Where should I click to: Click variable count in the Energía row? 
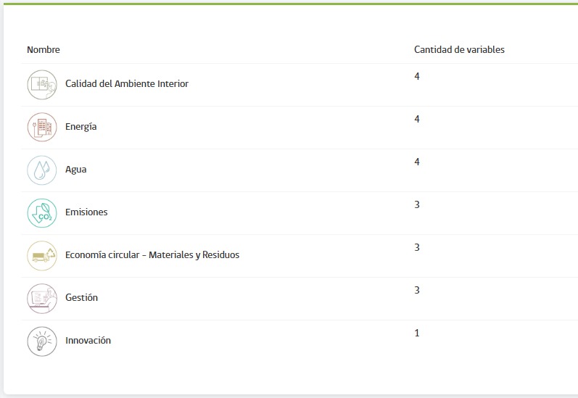pos(417,120)
